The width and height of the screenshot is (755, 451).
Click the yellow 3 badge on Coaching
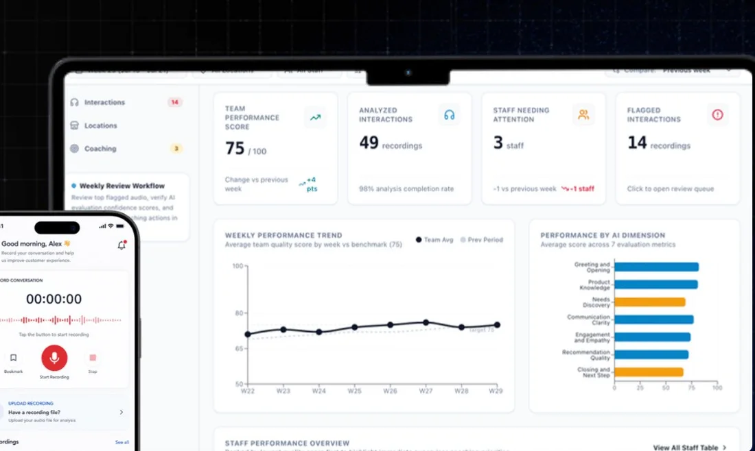tap(176, 149)
